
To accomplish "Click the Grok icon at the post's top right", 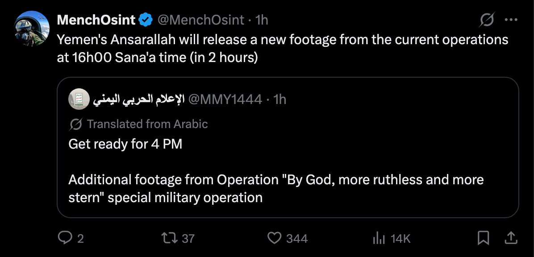I will [x=487, y=20].
